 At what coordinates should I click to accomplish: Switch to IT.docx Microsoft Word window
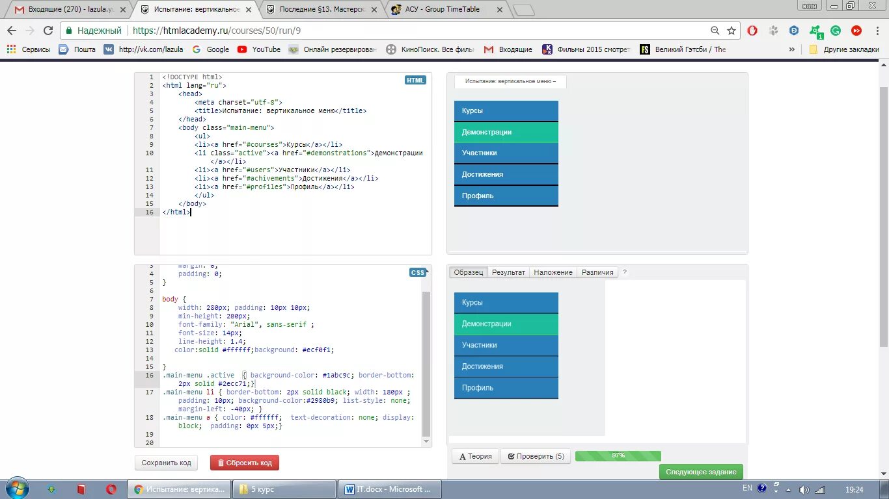coord(390,489)
